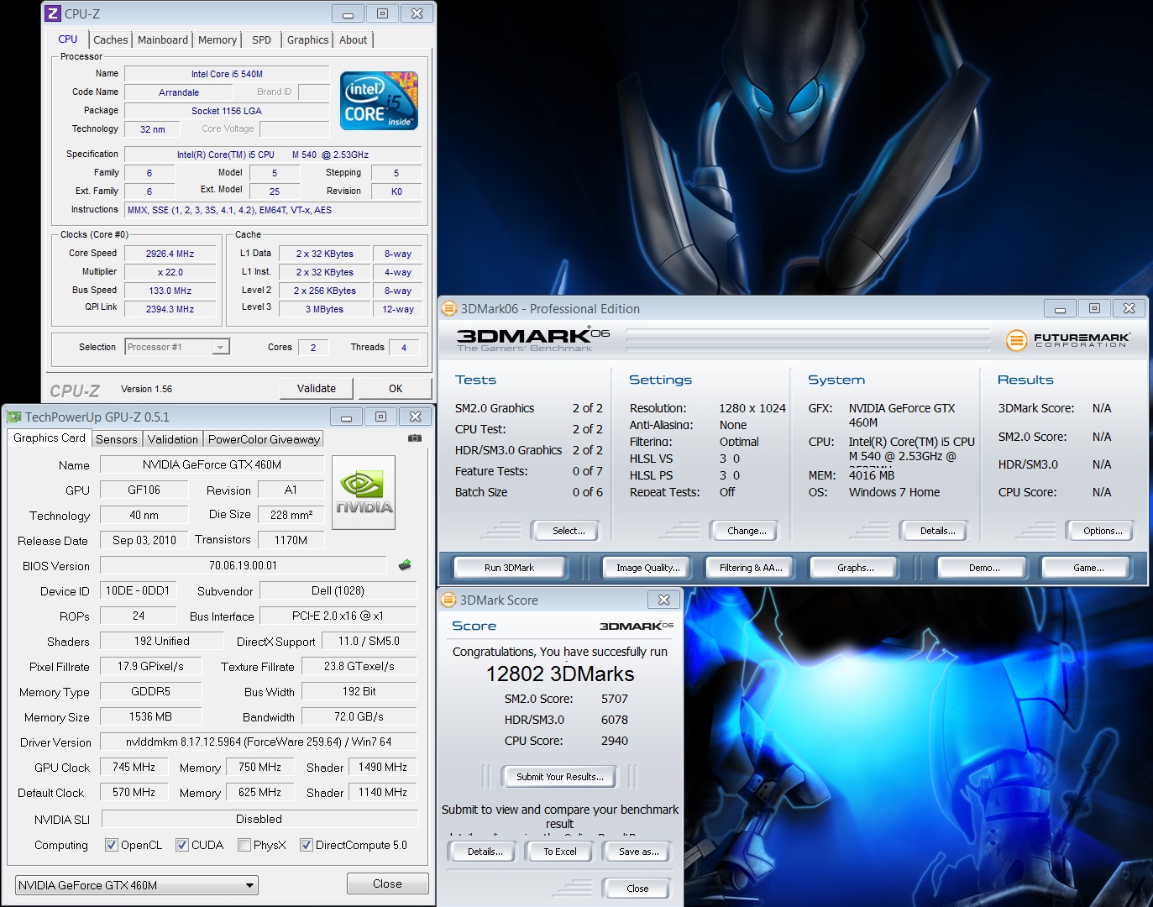Open the About tab in CPU-Z
The height and width of the screenshot is (907, 1153).
[354, 39]
